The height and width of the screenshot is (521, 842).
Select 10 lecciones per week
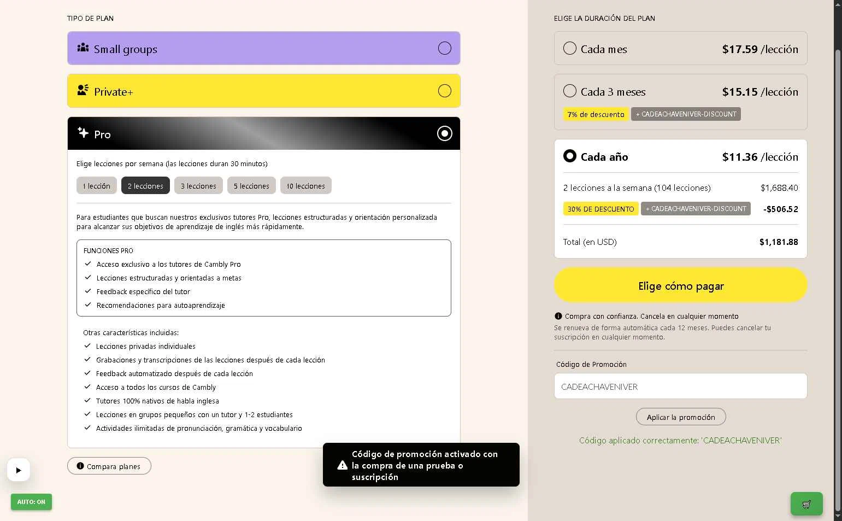click(x=306, y=186)
